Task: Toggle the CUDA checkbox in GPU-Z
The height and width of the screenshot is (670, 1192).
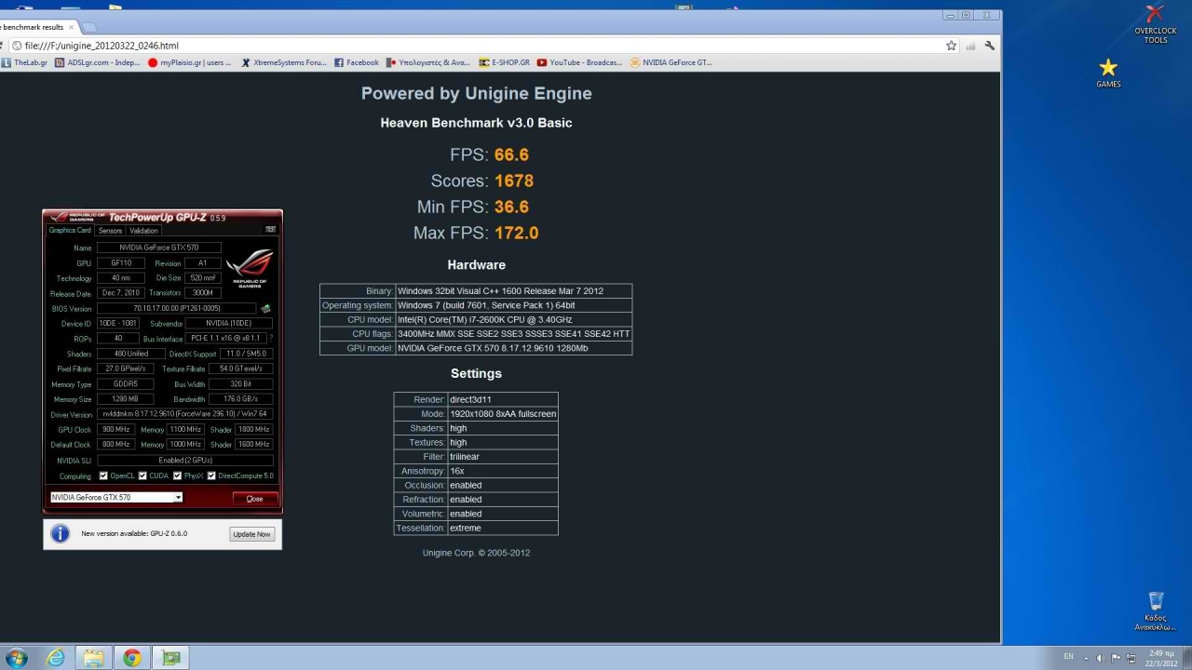Action: pos(142,476)
